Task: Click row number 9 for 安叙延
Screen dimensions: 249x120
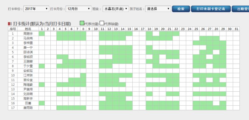Action: pos(13,71)
